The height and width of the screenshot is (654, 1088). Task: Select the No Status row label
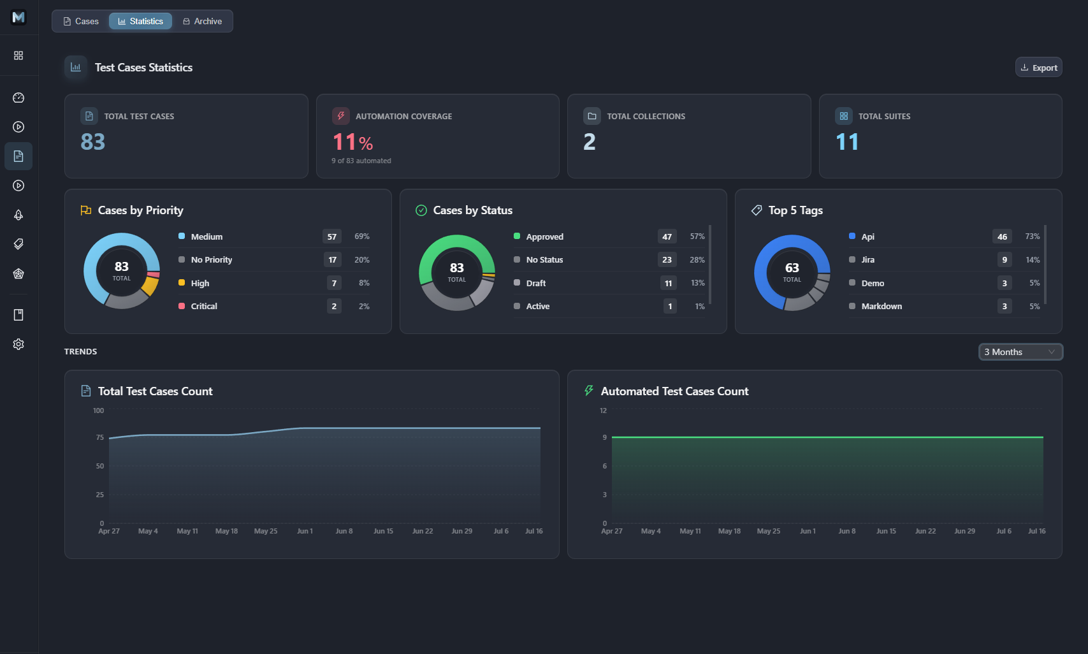545,260
